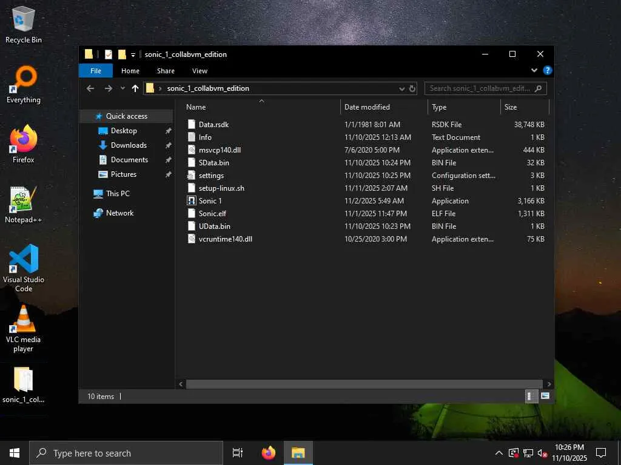Switch to the Home ribbon tab
Viewport: 621px width, 465px height.
130,71
